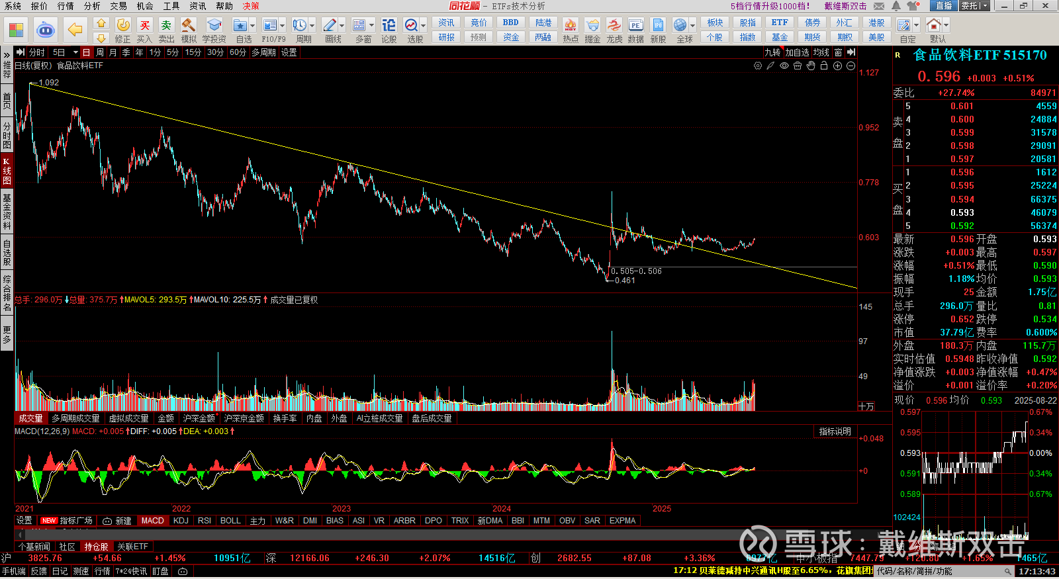Open the 分析 menu
This screenshot has width=1059, height=579.
click(92, 6)
